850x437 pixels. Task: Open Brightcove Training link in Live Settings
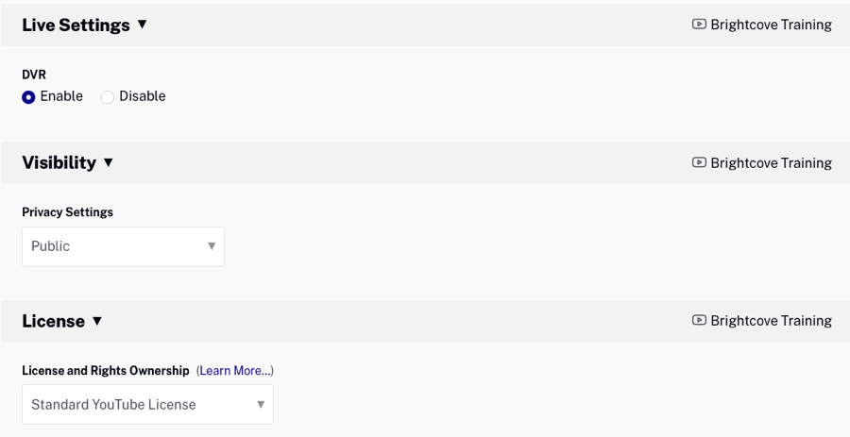coord(771,25)
